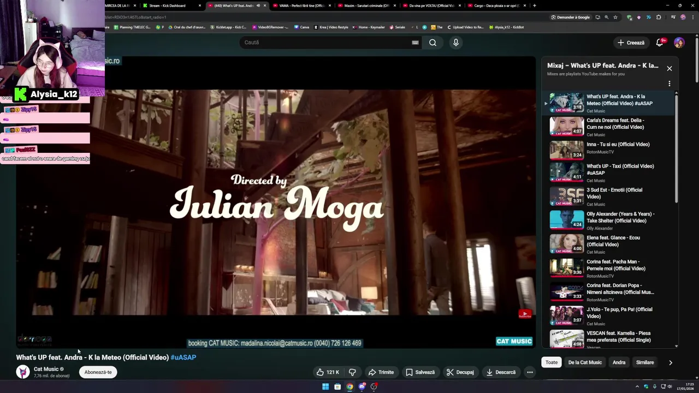Open Corina feat. Pacha Man entry
The image size is (699, 393).
[x=610, y=269]
